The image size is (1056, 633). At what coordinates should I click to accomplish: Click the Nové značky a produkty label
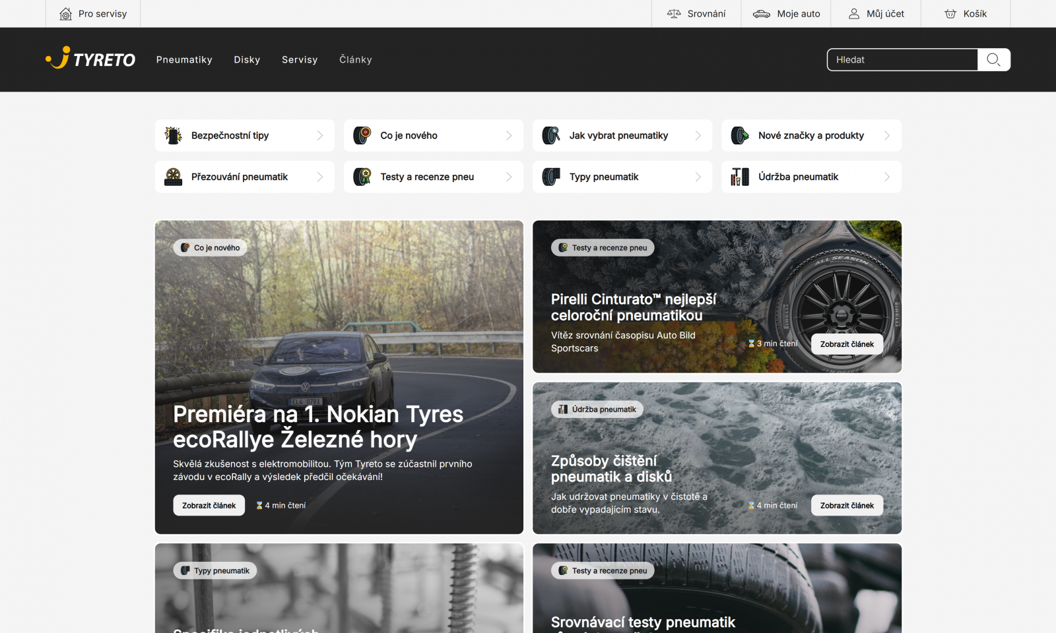[x=811, y=135]
